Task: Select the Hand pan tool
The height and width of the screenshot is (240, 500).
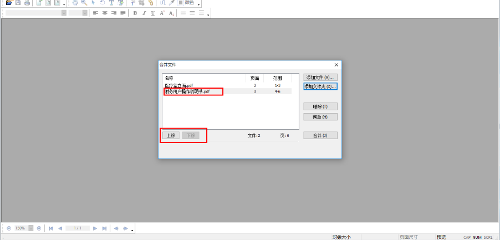Action: point(75,3)
